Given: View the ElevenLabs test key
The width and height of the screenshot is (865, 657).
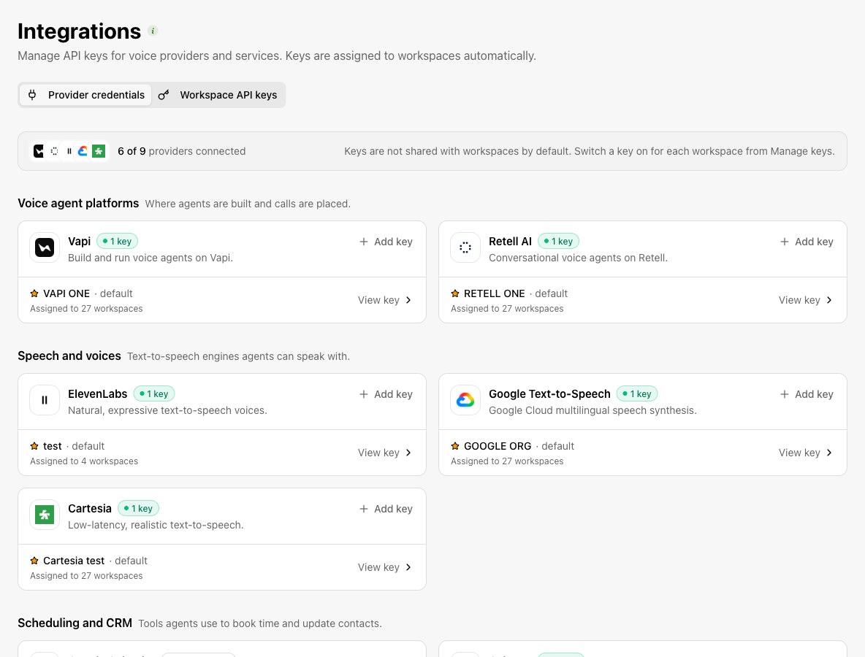Looking at the screenshot, I should click(385, 453).
